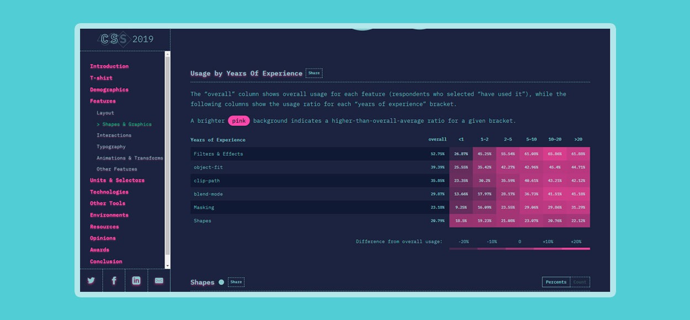Switch chart to Percents view
The width and height of the screenshot is (690, 320).
tap(556, 282)
